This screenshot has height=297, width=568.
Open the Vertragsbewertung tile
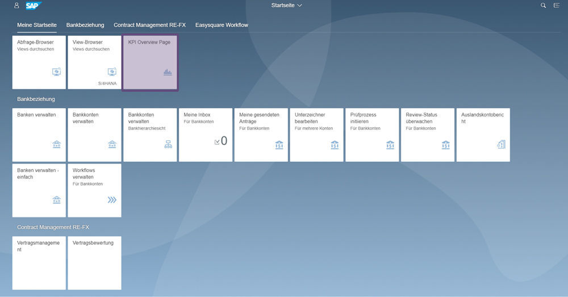click(94, 263)
